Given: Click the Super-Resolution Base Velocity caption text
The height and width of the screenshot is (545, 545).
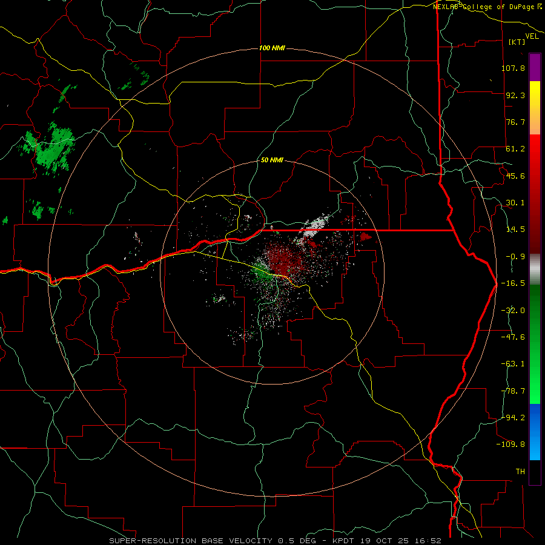Looking at the screenshot, I should pos(275,541).
